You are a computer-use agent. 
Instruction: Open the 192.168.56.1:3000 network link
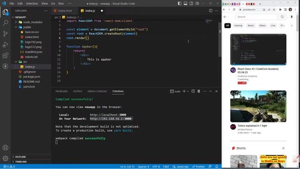click(111, 119)
